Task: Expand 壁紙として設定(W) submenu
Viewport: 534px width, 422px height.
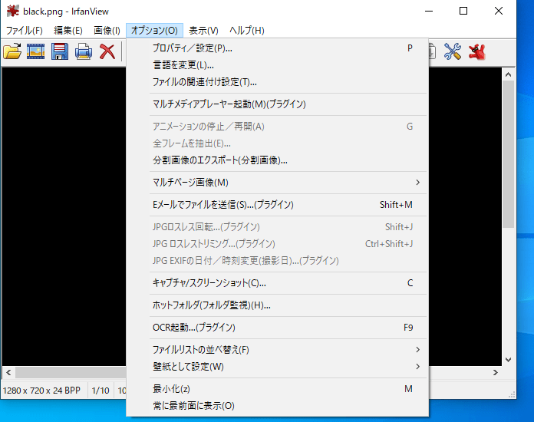Action: (x=278, y=367)
